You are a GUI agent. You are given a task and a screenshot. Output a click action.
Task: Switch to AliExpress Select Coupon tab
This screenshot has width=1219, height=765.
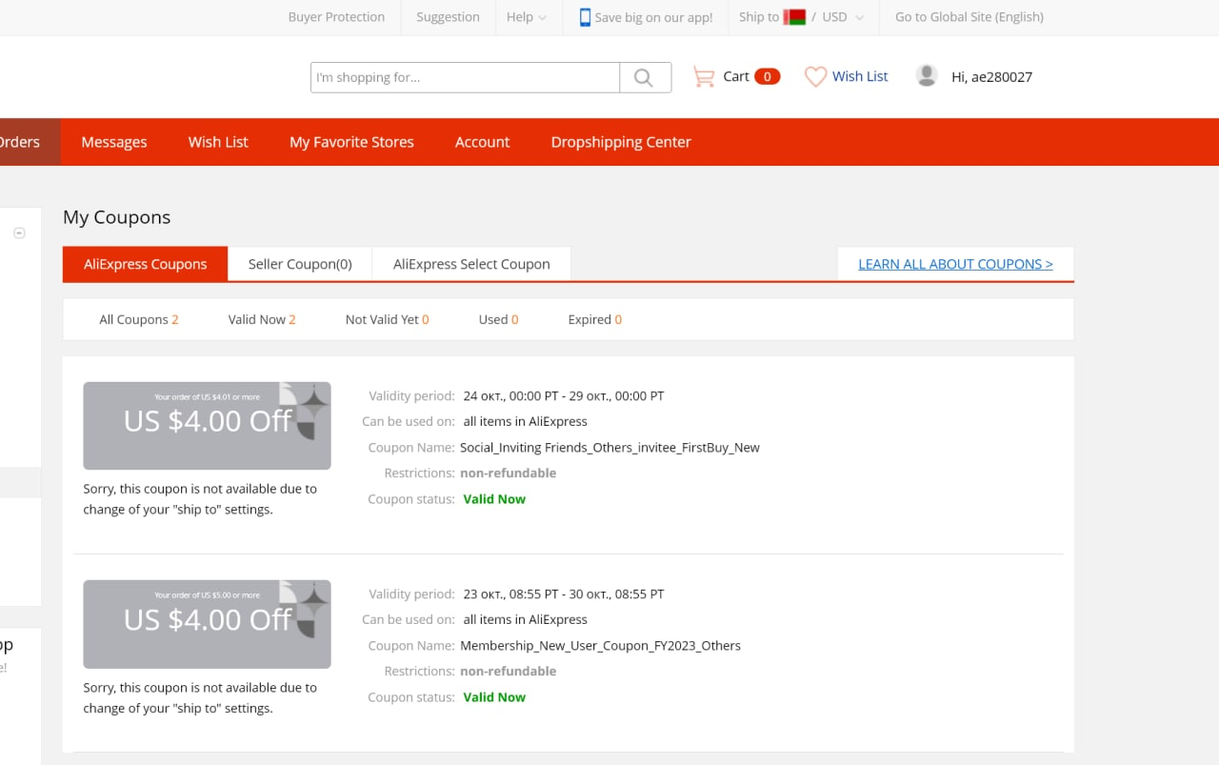pyautogui.click(x=471, y=264)
